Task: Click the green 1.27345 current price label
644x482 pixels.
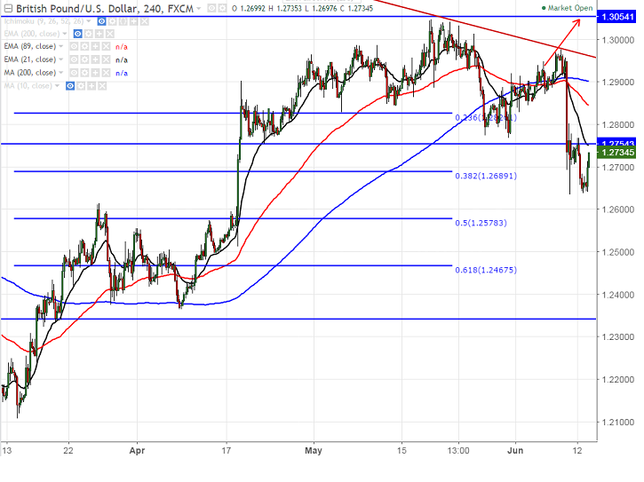Action: tap(617, 153)
